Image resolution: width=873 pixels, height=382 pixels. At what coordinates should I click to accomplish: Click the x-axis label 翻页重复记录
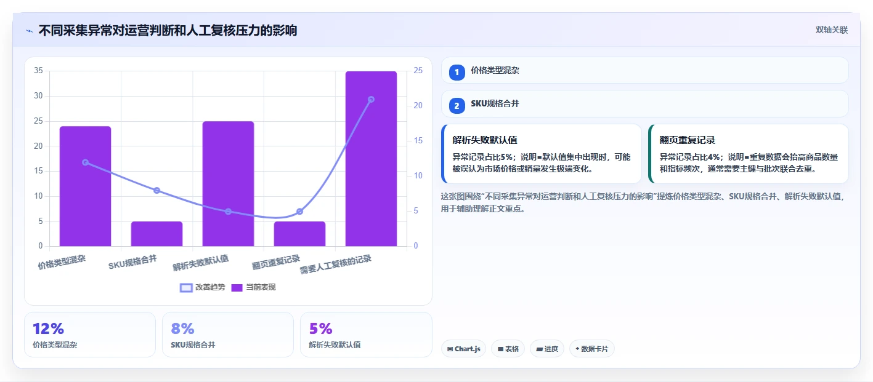pos(276,263)
